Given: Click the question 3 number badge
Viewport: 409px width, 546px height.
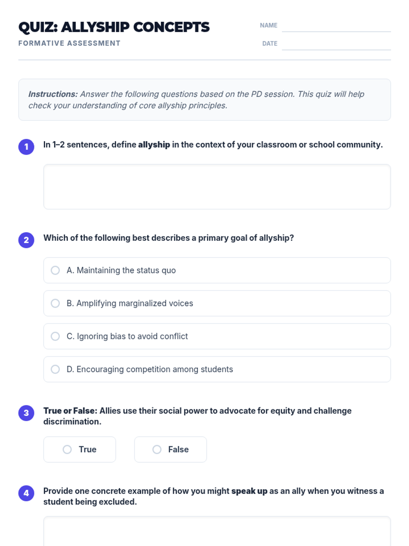Looking at the screenshot, I should point(26,413).
